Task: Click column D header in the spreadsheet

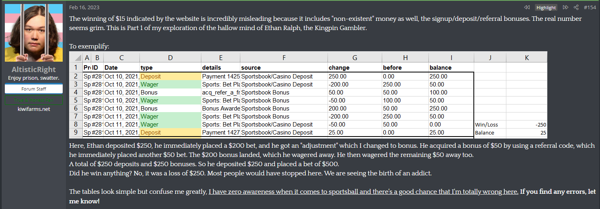Action: click(170, 58)
